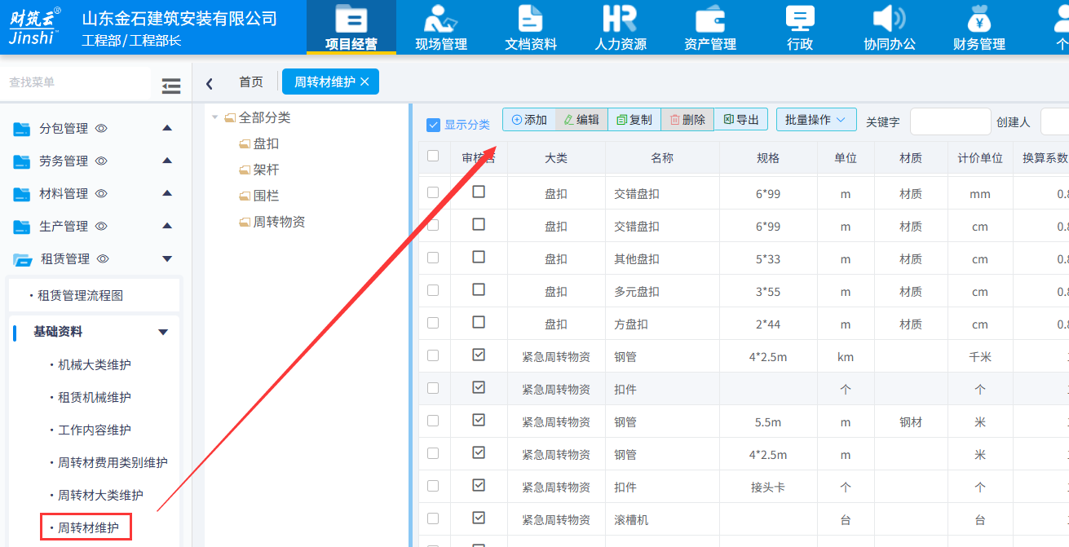Click the 编辑 button
Viewport: 1069px width, 547px height.
coord(581,120)
